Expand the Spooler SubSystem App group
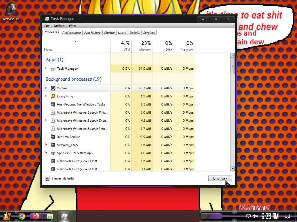Image resolution: width=297 pixels, height=222 pixels. tap(46, 153)
